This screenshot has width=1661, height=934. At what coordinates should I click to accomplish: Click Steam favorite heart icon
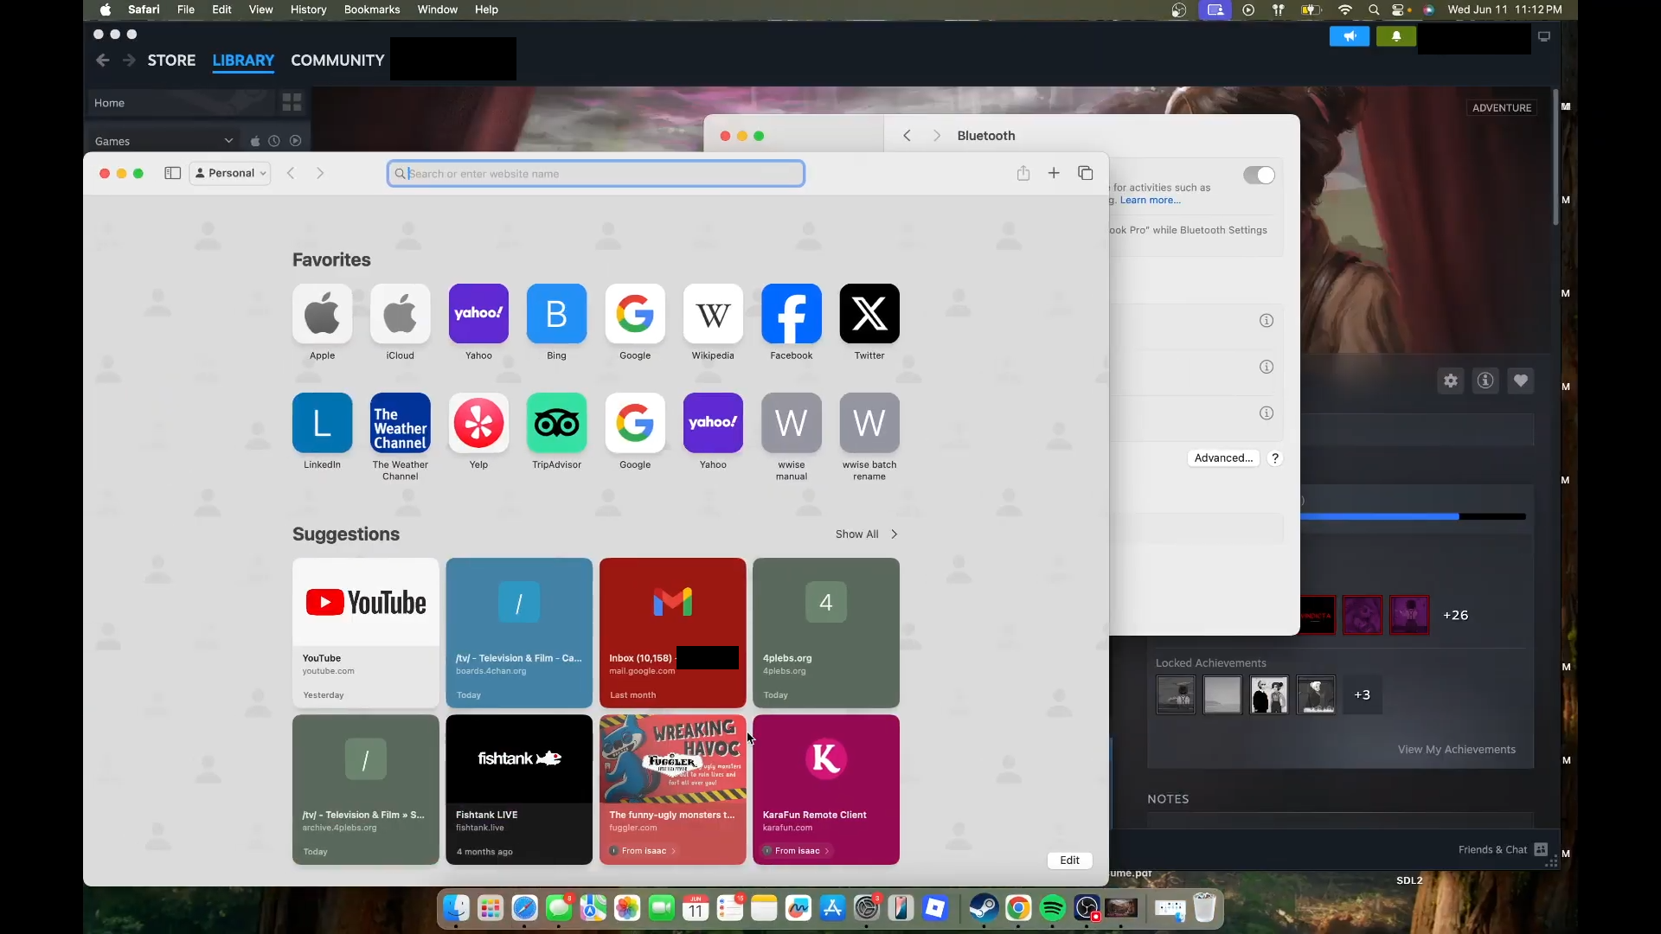tap(1521, 381)
